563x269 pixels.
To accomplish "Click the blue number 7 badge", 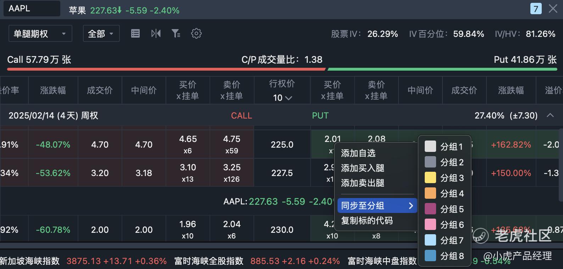I will (x=536, y=9).
